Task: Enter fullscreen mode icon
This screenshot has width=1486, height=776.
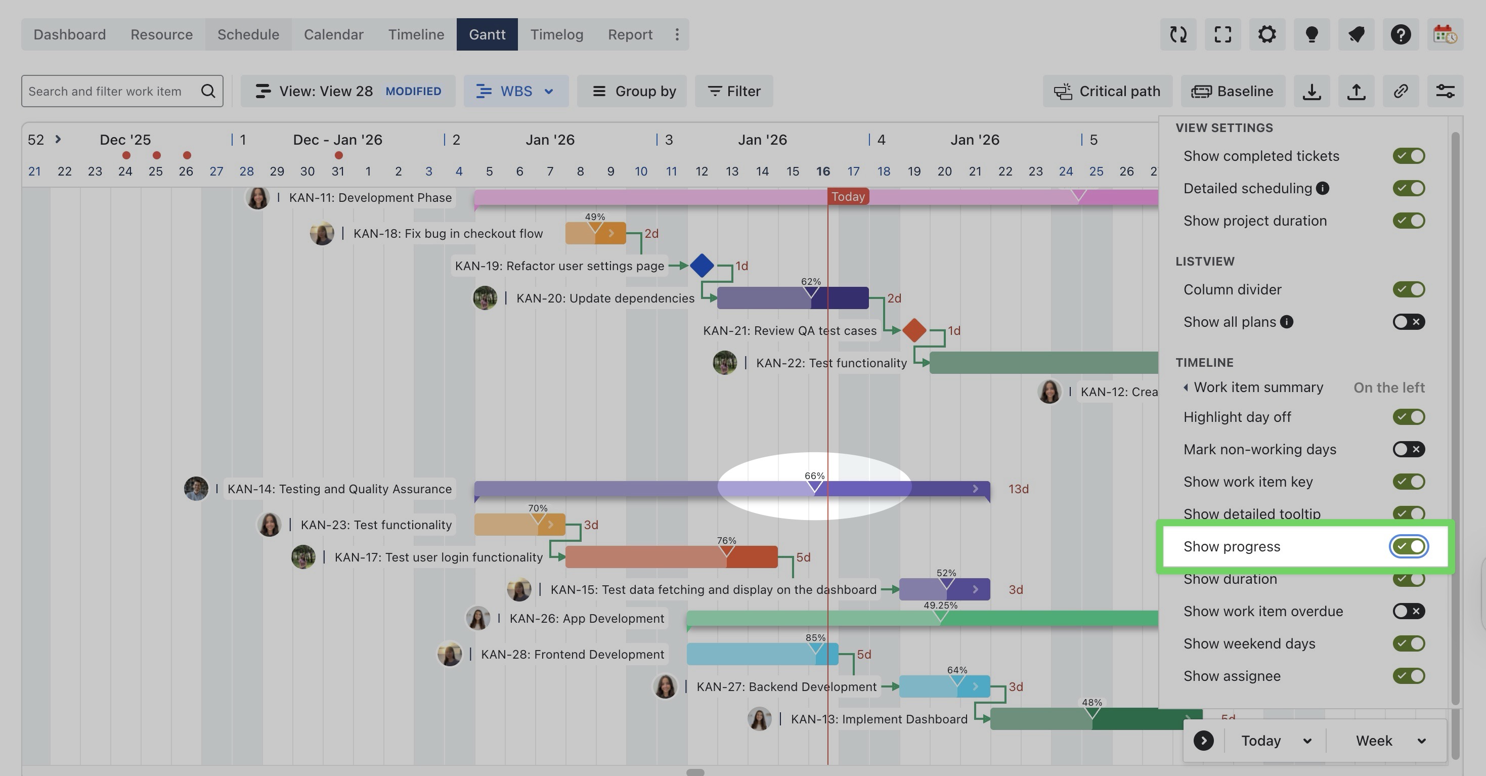Action: pos(1222,34)
